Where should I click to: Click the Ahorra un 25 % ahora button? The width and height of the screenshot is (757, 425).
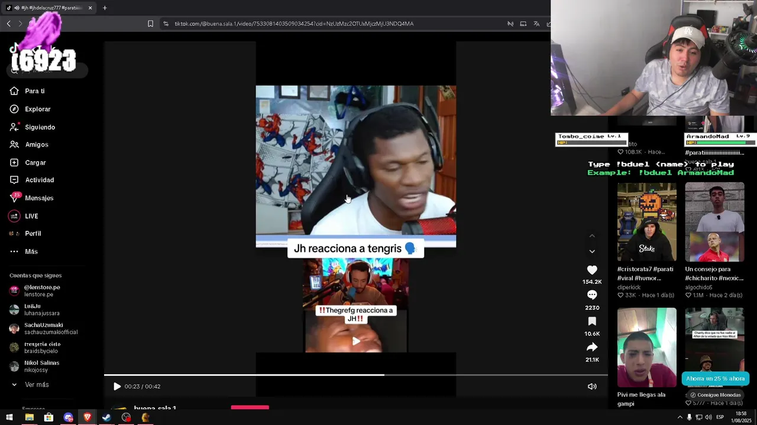click(715, 378)
